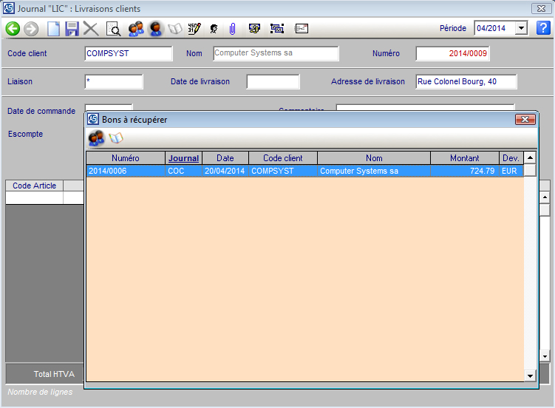The image size is (555, 408).
Task: Click the Date de livraison field
Action: [x=273, y=81]
